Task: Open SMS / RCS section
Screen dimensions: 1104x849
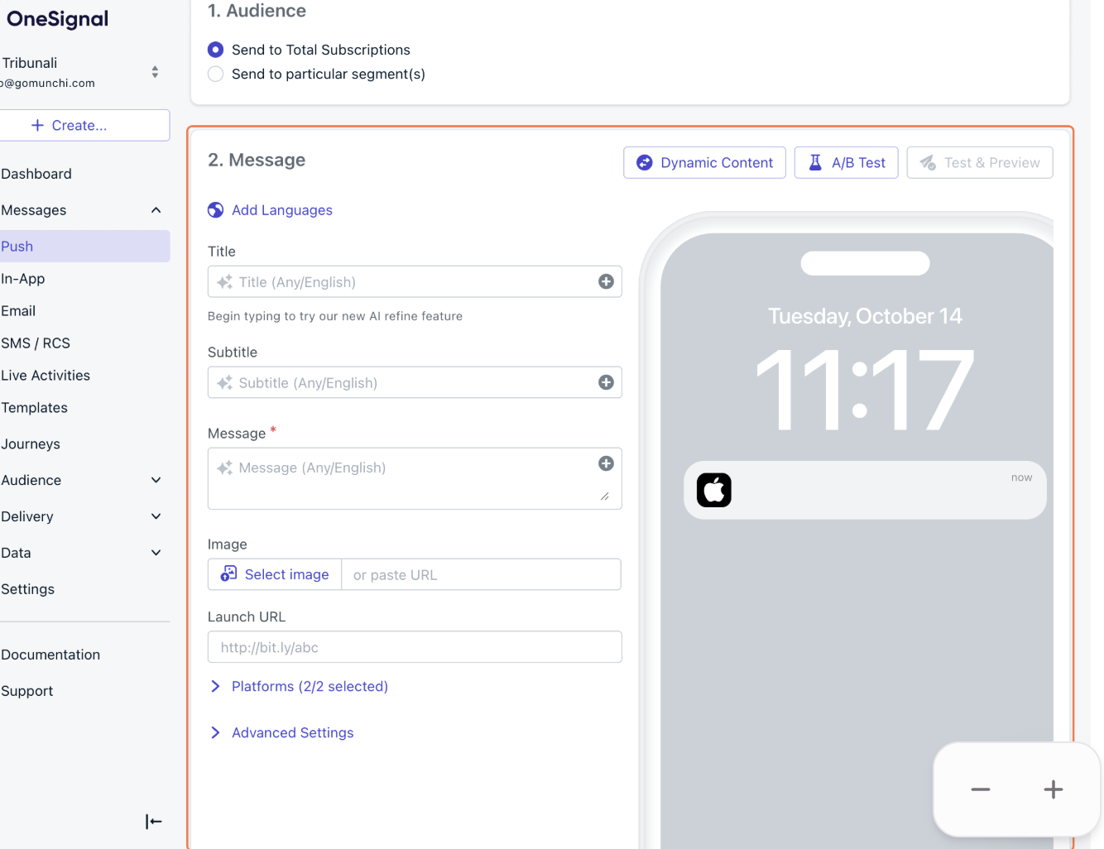Action: (36, 343)
